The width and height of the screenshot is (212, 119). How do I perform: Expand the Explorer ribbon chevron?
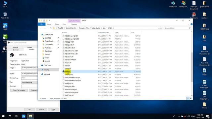[188, 24]
